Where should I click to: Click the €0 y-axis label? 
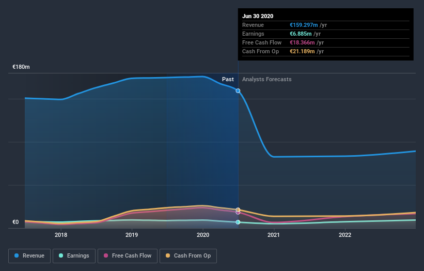click(x=15, y=222)
